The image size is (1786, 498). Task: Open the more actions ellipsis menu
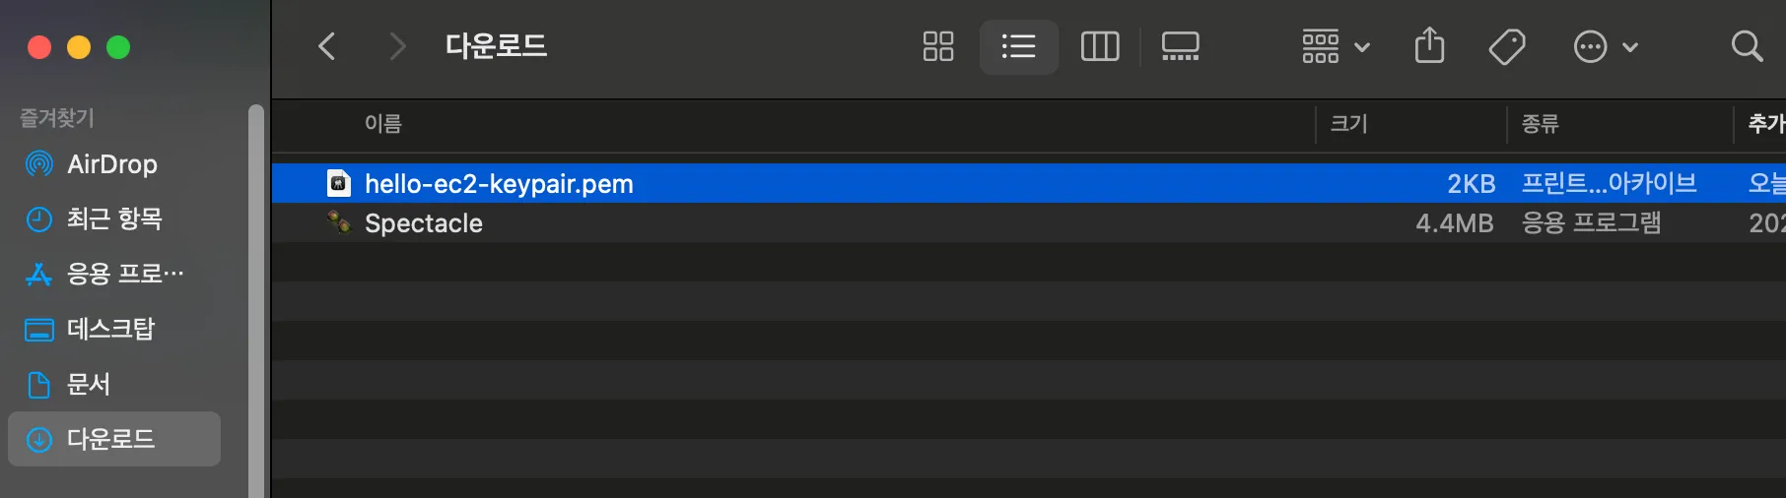tap(1606, 46)
